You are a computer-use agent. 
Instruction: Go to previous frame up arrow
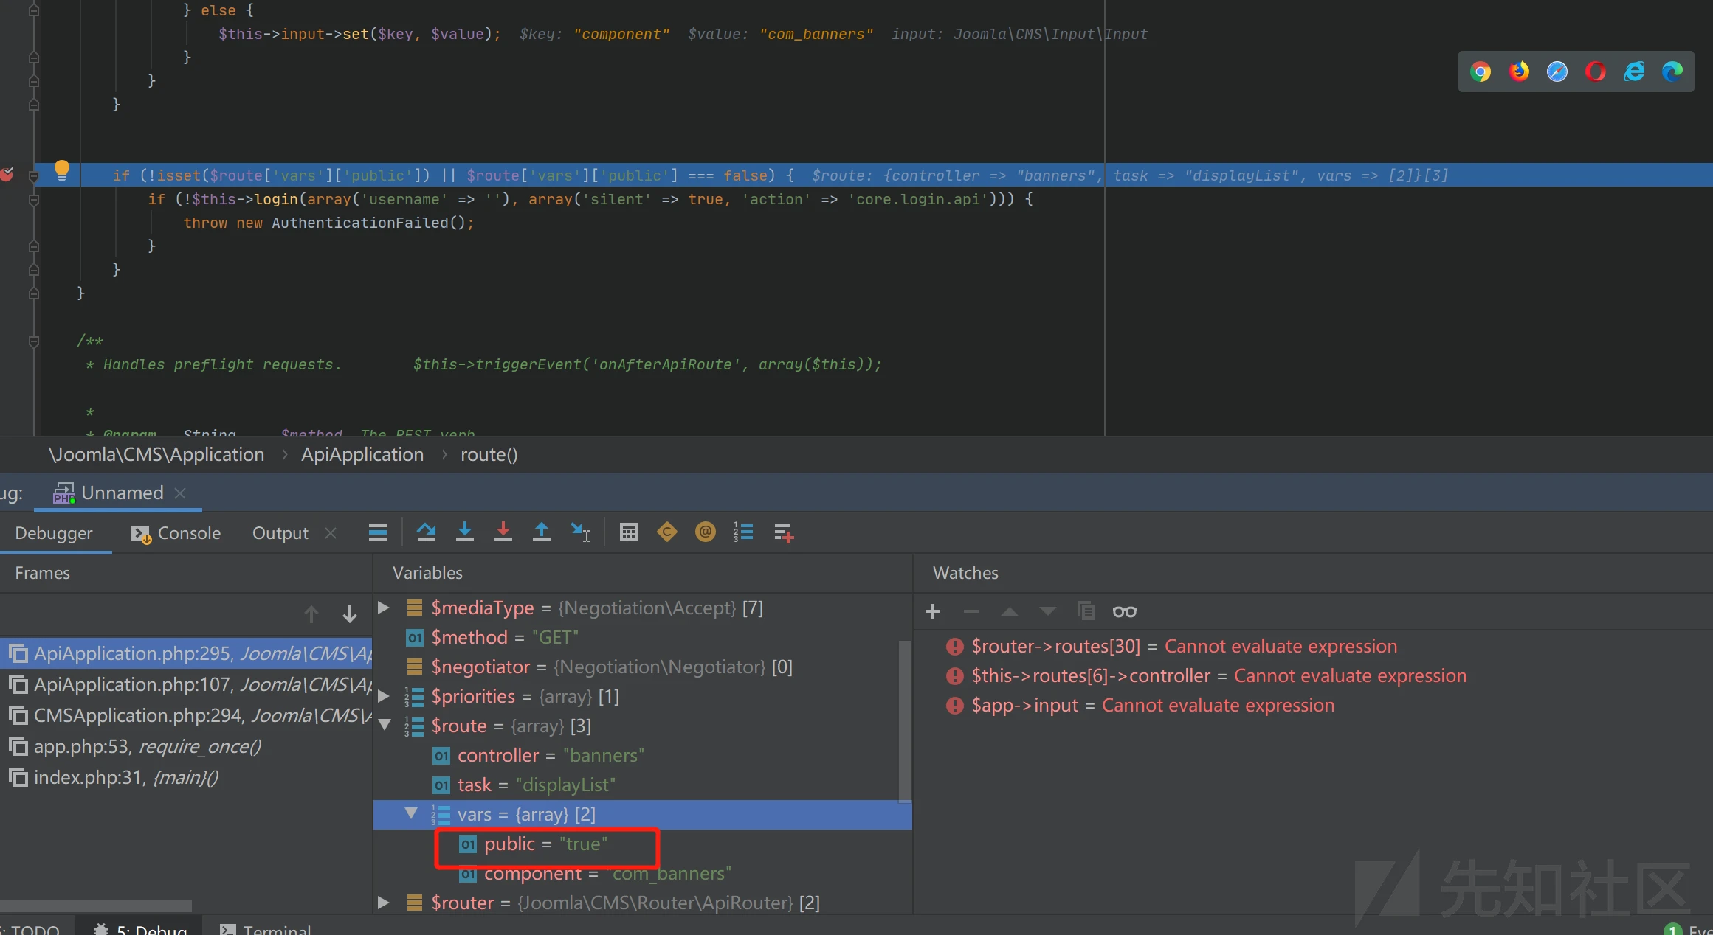[311, 614]
